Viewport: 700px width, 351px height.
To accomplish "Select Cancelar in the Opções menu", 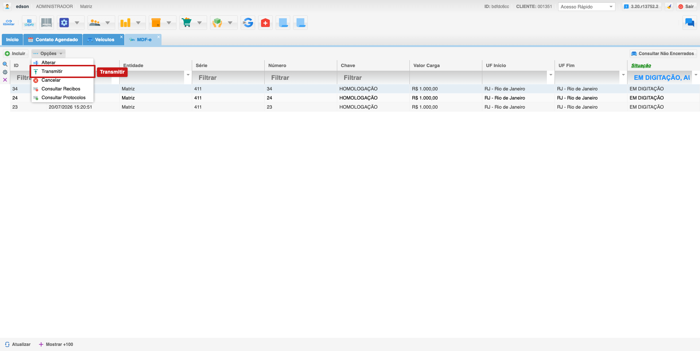I will coord(62,80).
